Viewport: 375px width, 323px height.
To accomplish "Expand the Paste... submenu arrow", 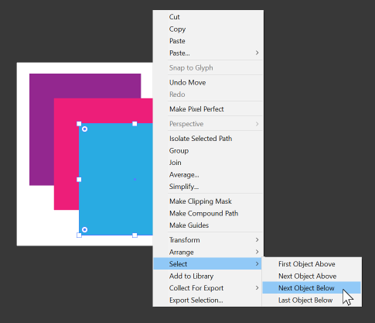I will (257, 53).
